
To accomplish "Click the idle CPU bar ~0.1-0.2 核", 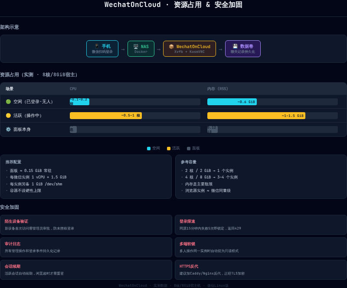I will click(x=79, y=102).
